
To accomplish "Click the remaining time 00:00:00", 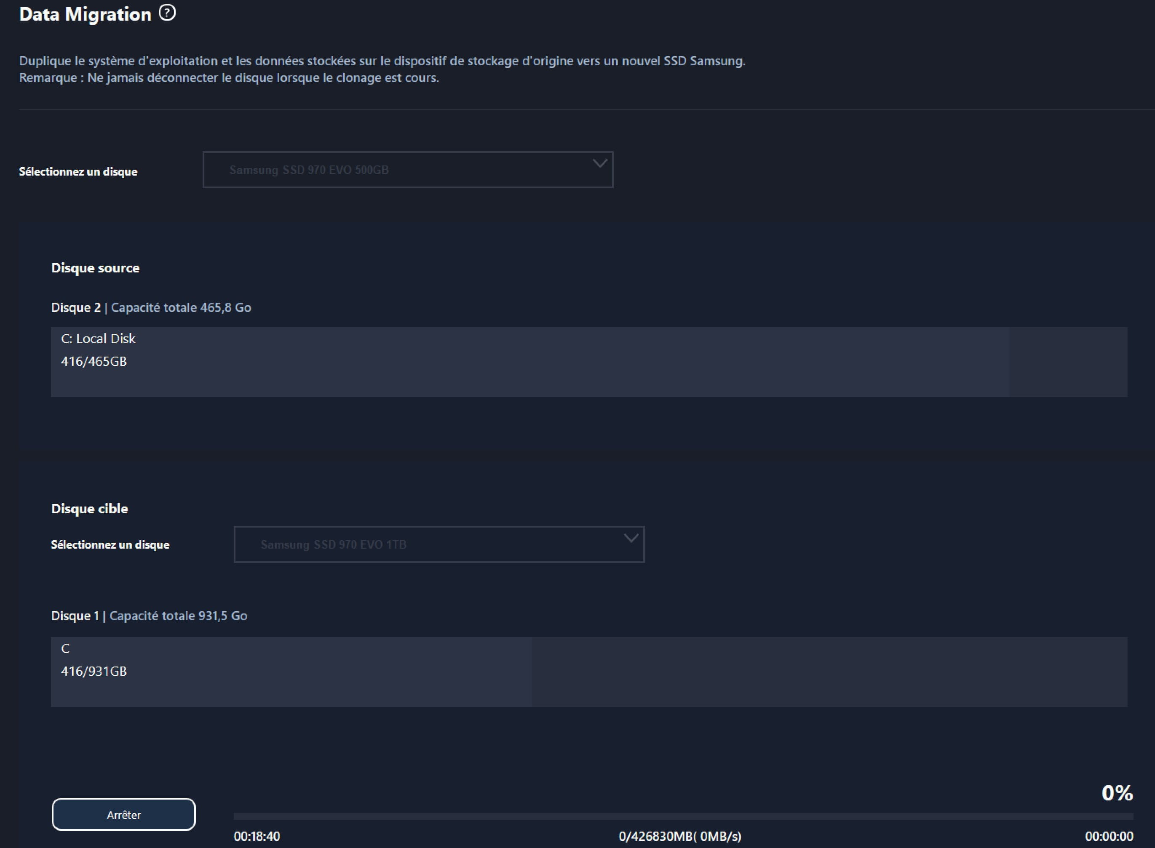I will coord(1109,836).
